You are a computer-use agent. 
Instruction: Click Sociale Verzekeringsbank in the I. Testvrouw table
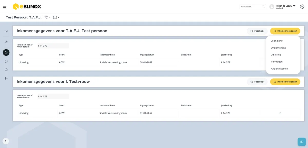tap(113, 113)
